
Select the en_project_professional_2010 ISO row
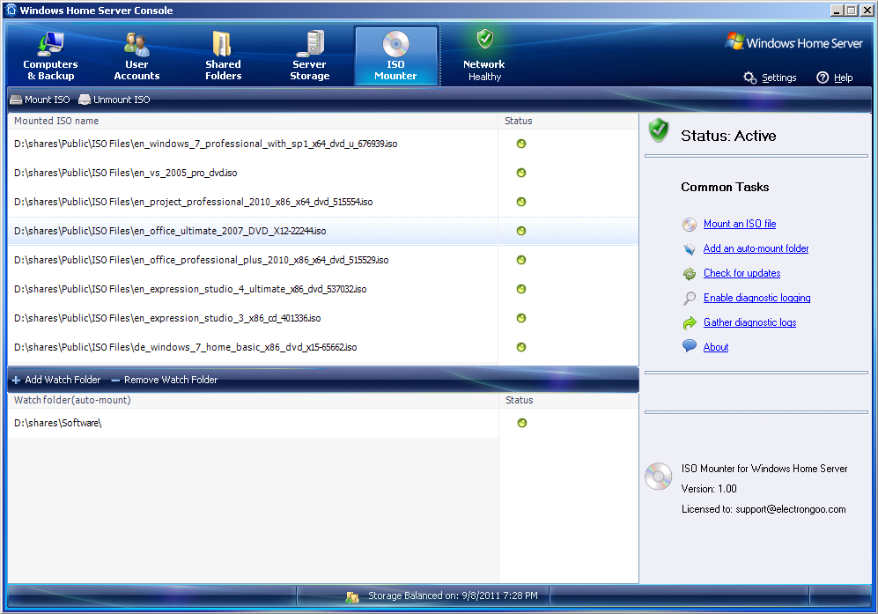tap(322, 203)
